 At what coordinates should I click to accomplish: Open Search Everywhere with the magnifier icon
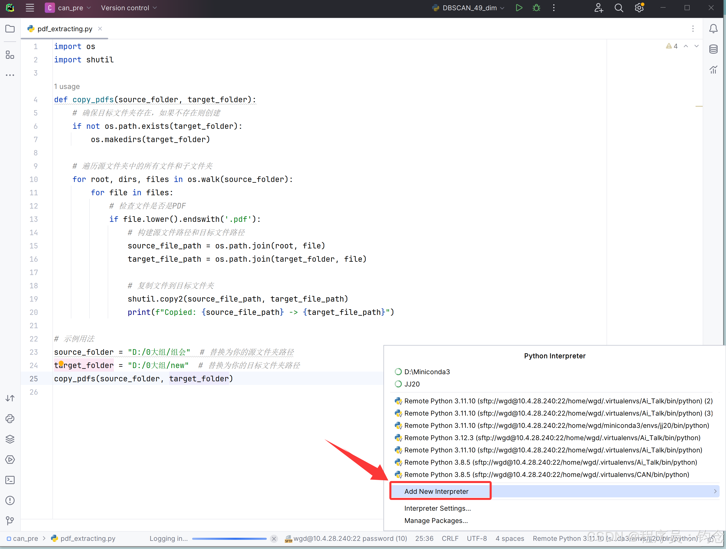click(x=619, y=8)
